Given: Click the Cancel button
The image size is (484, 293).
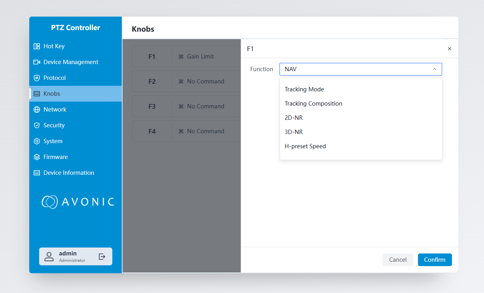Looking at the screenshot, I should [398, 260].
